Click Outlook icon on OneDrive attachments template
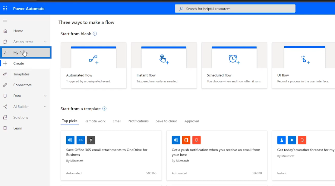The height and width of the screenshot is (186, 335). coord(70,140)
